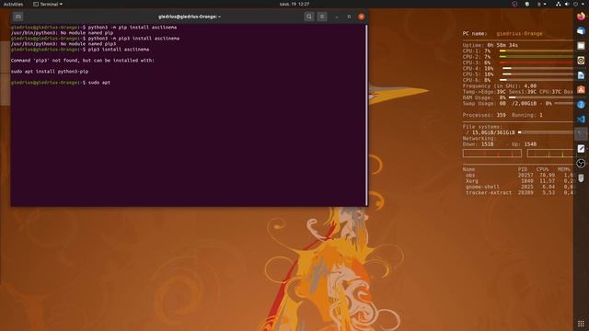The width and height of the screenshot is (589, 331).
Task: Click the "Command 'pip3' not found" line
Action: coord(83,61)
